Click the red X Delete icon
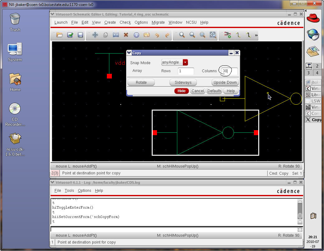This screenshot has height=251, width=324. tap(126, 35)
